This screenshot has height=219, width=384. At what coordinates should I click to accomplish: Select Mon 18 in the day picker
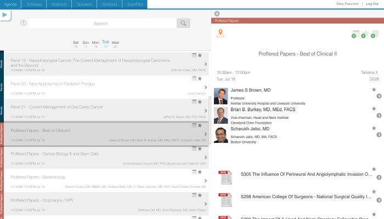pos(95,44)
